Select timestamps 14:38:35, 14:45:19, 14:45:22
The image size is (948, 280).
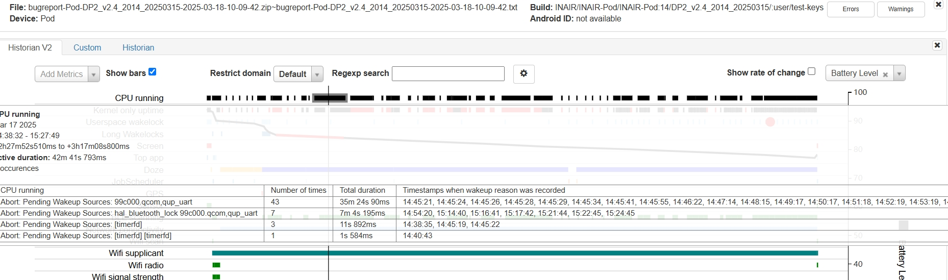tap(451, 224)
